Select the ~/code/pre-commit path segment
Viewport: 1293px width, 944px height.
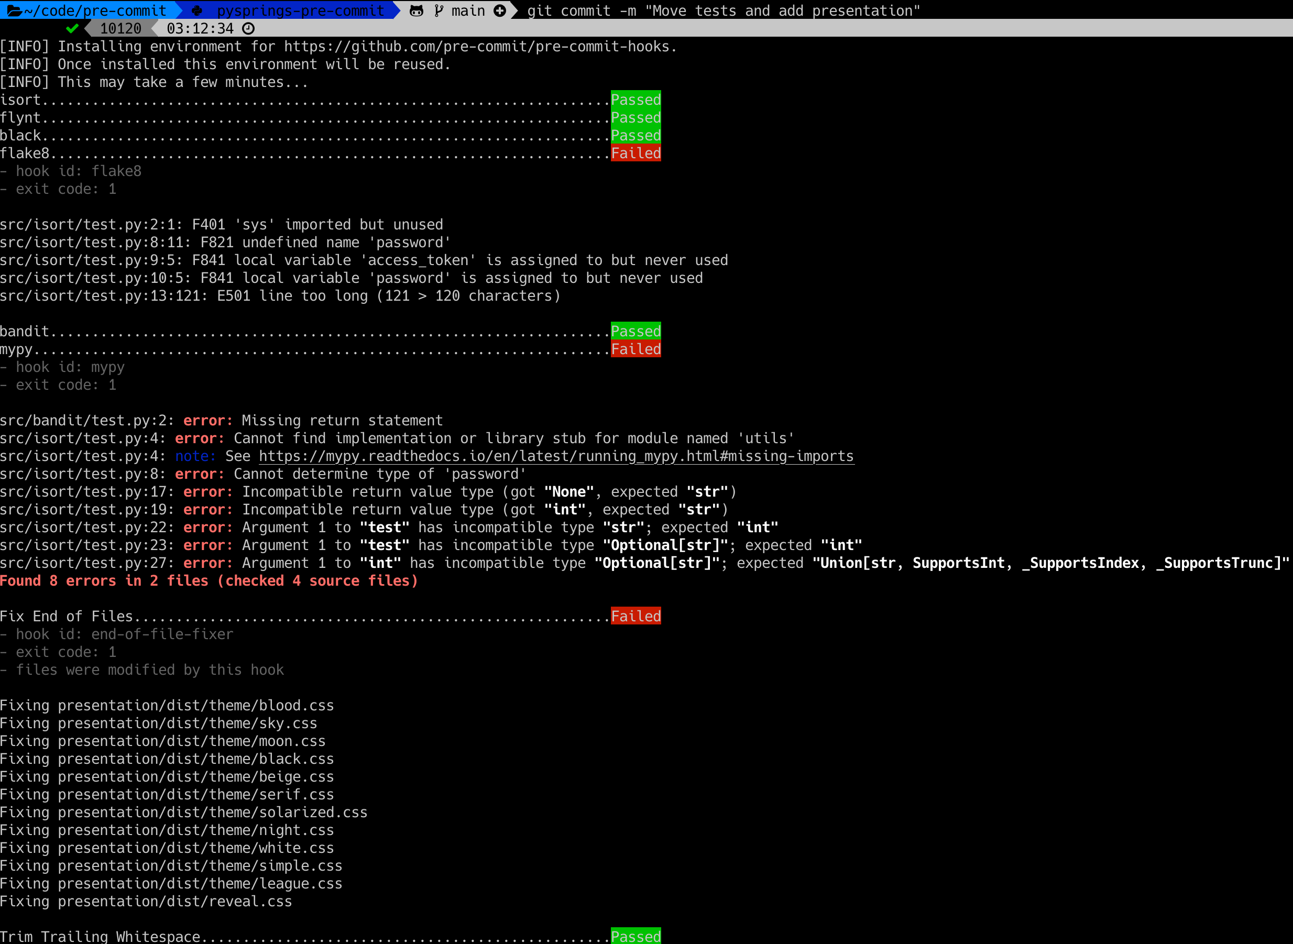click(94, 10)
